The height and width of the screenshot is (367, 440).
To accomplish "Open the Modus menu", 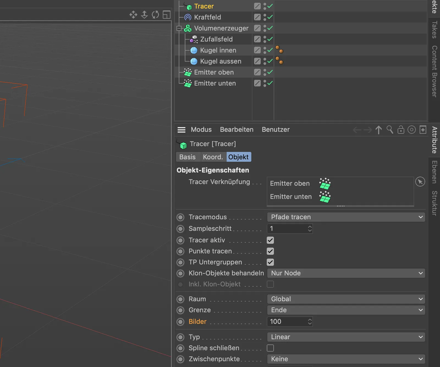I will click(201, 130).
